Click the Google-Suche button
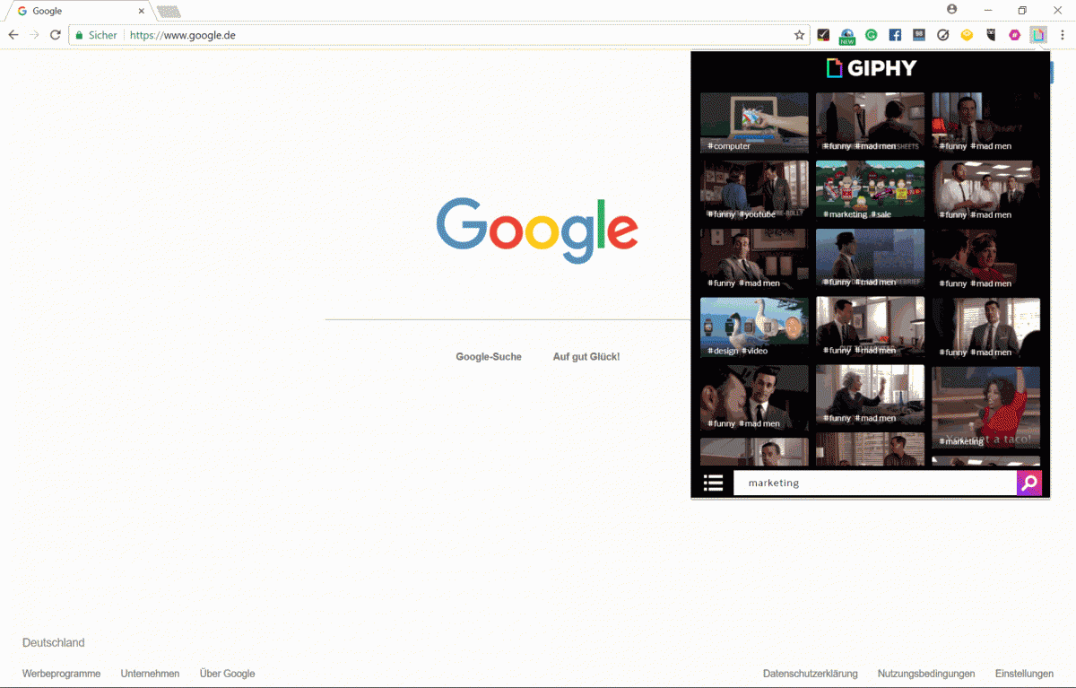This screenshot has height=688, width=1076. 489,356
